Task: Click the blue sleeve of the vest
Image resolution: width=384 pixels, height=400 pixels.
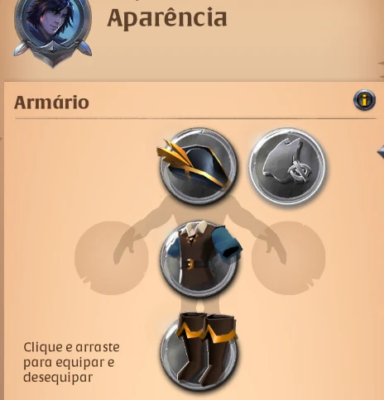Action: pyautogui.click(x=233, y=243)
